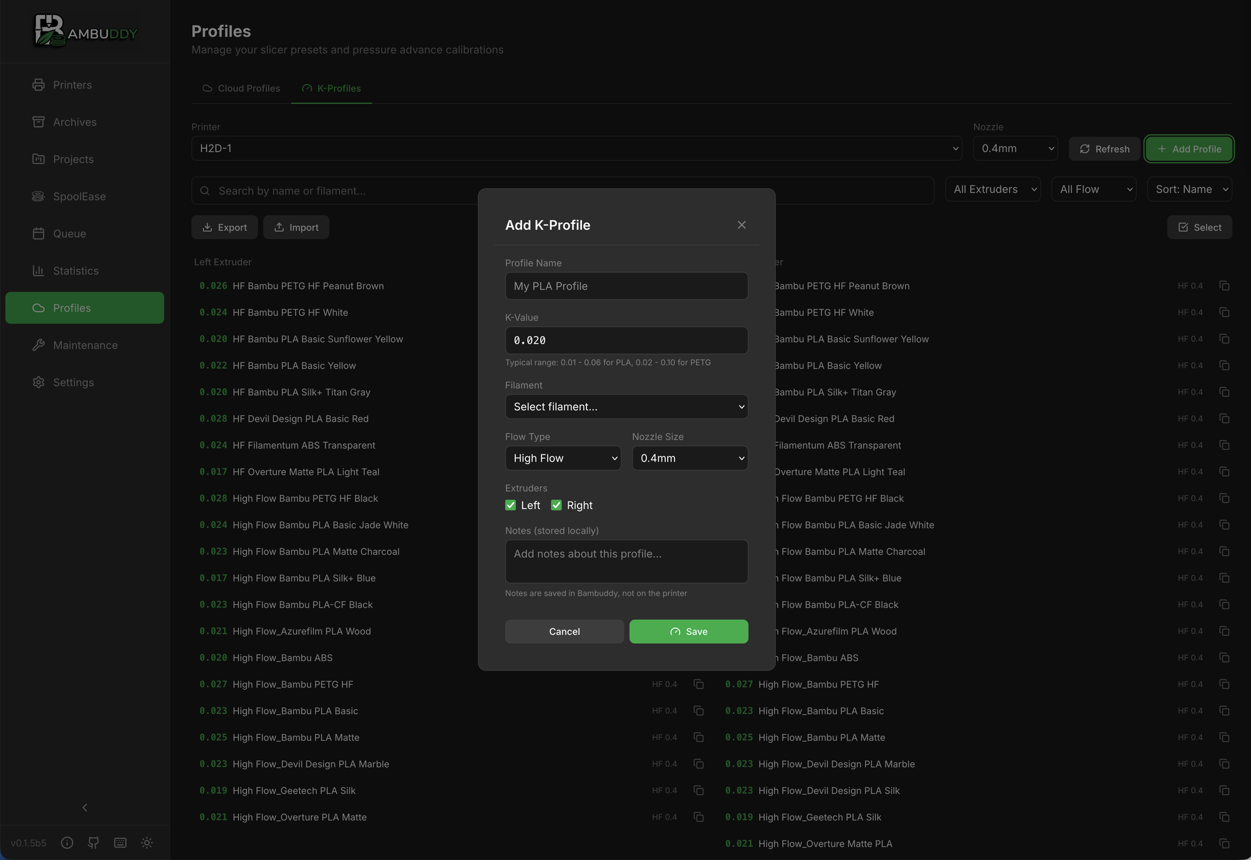Screen dimensions: 1251x860
Task: Open the Select filament dropdown
Action: 626,407
